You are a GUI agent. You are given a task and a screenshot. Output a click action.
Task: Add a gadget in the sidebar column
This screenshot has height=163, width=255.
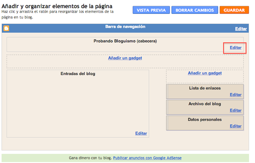click(205, 73)
